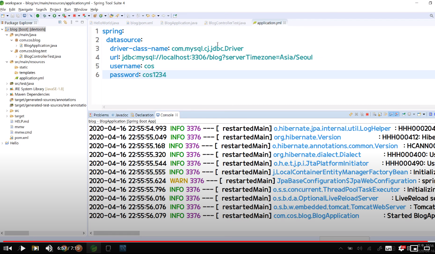Image resolution: width=435 pixels, height=254 pixels.
Task: Expand Maven Dependencies node
Action: coord(7,94)
